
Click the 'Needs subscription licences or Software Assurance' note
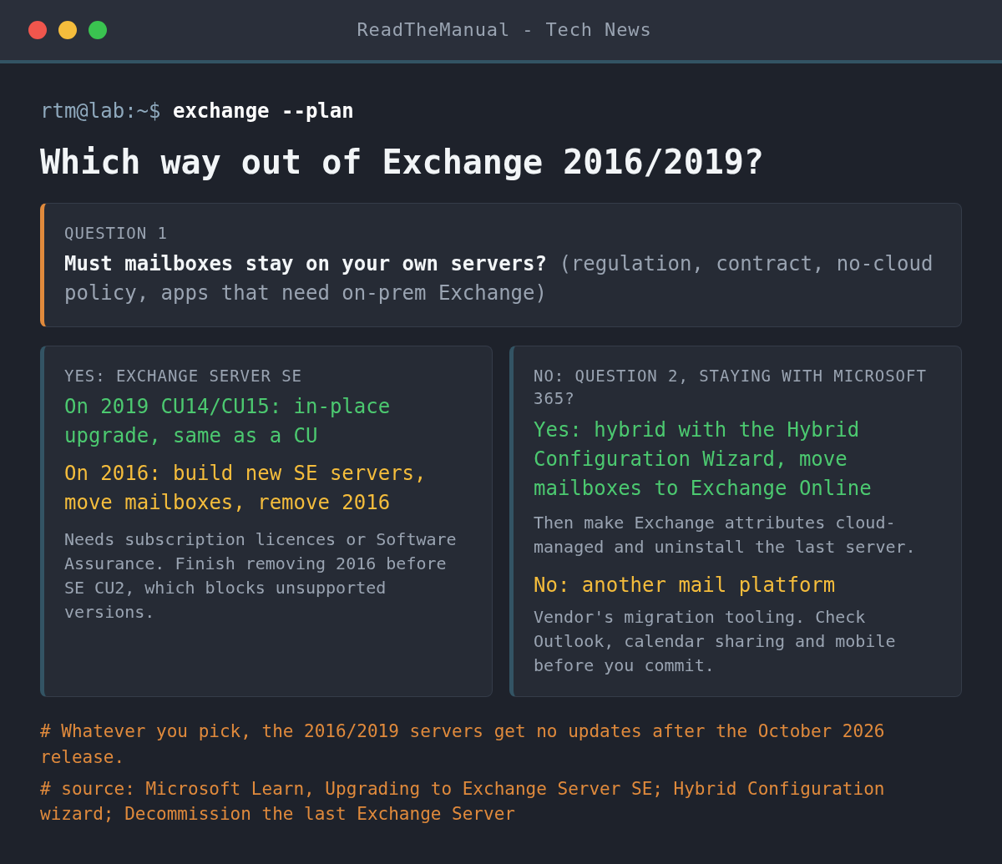click(261, 576)
